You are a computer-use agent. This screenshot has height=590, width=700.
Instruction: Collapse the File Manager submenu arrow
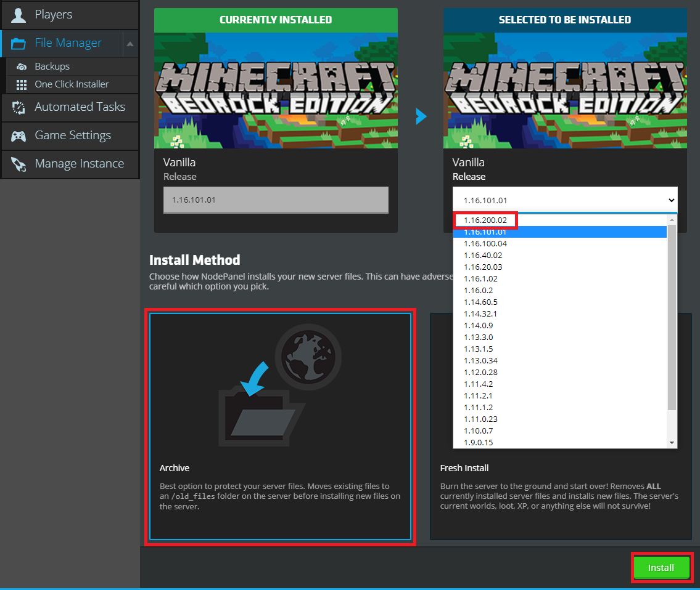coord(130,44)
